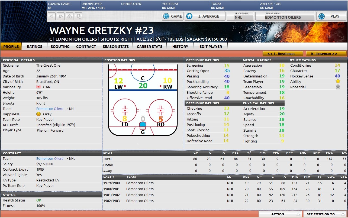
Task: Open Edmonton Oilers link in Personal Details
Action: pyautogui.click(x=50, y=109)
